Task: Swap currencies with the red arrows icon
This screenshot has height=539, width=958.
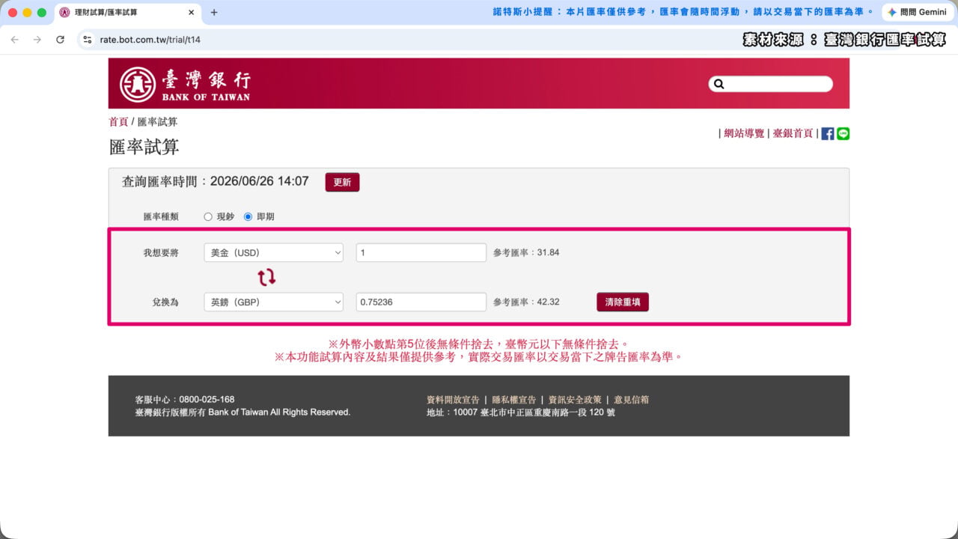Action: pyautogui.click(x=267, y=278)
